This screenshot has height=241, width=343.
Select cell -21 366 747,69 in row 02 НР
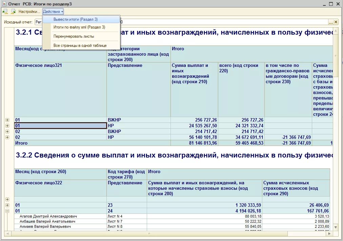[x=288, y=137]
